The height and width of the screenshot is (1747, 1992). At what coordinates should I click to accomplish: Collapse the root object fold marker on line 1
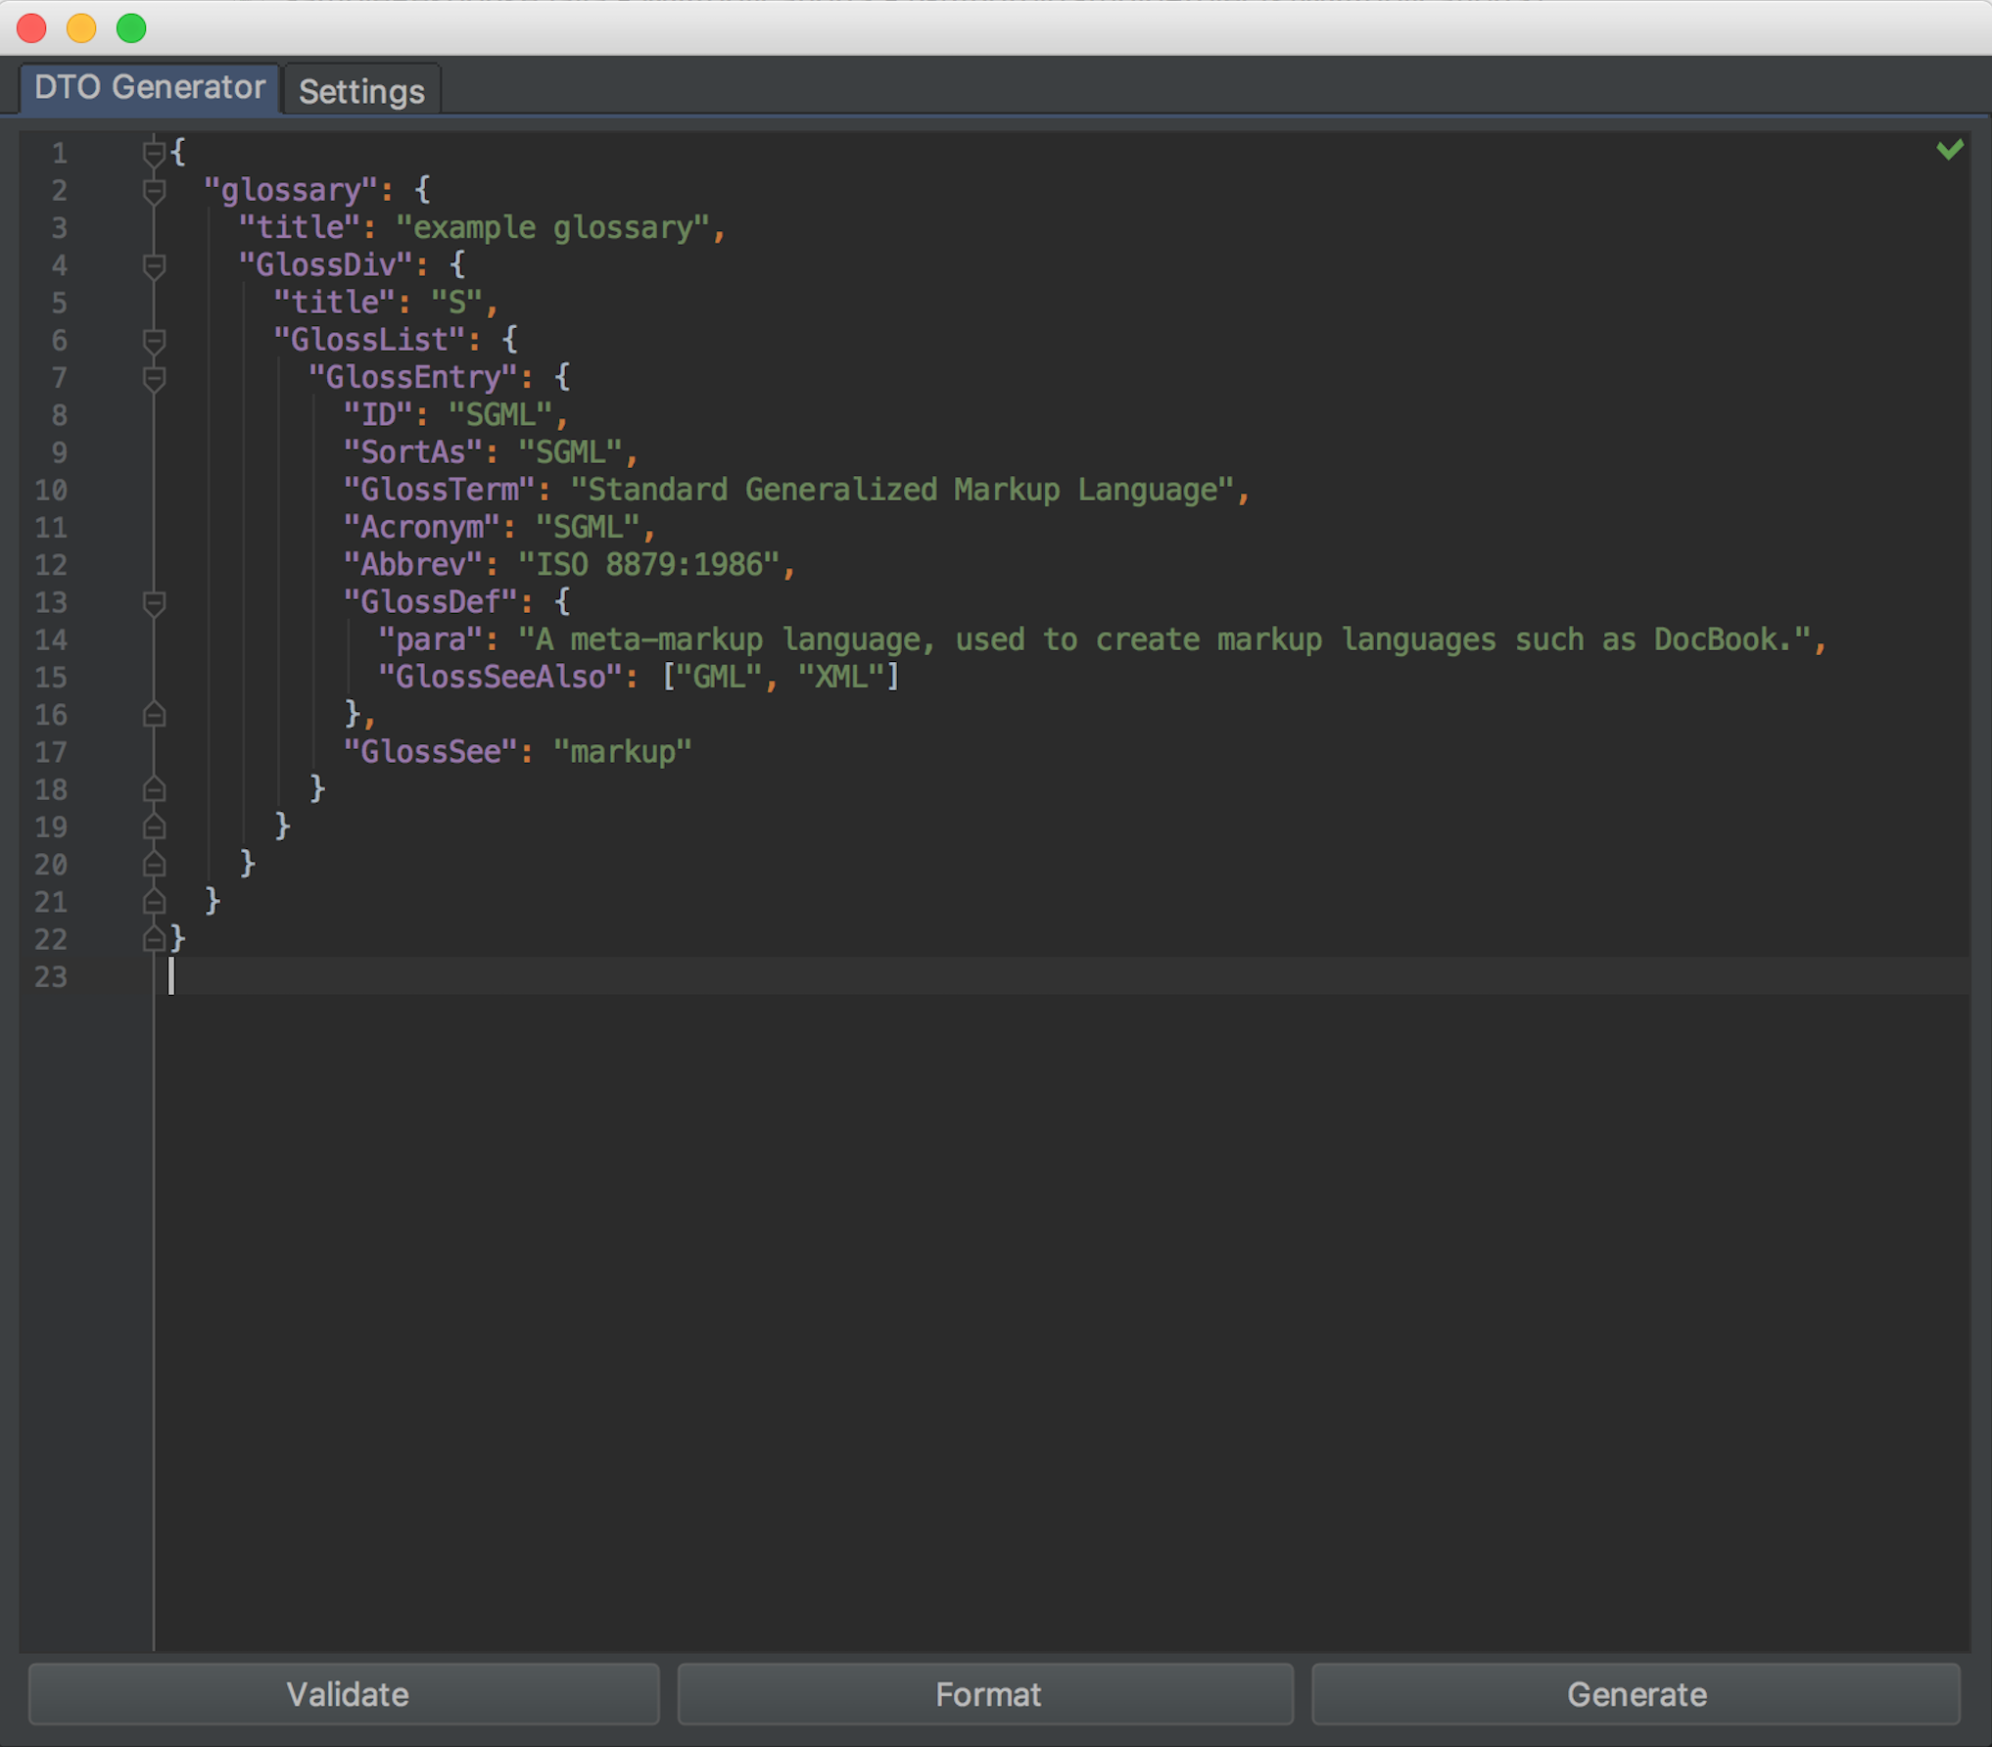click(154, 153)
